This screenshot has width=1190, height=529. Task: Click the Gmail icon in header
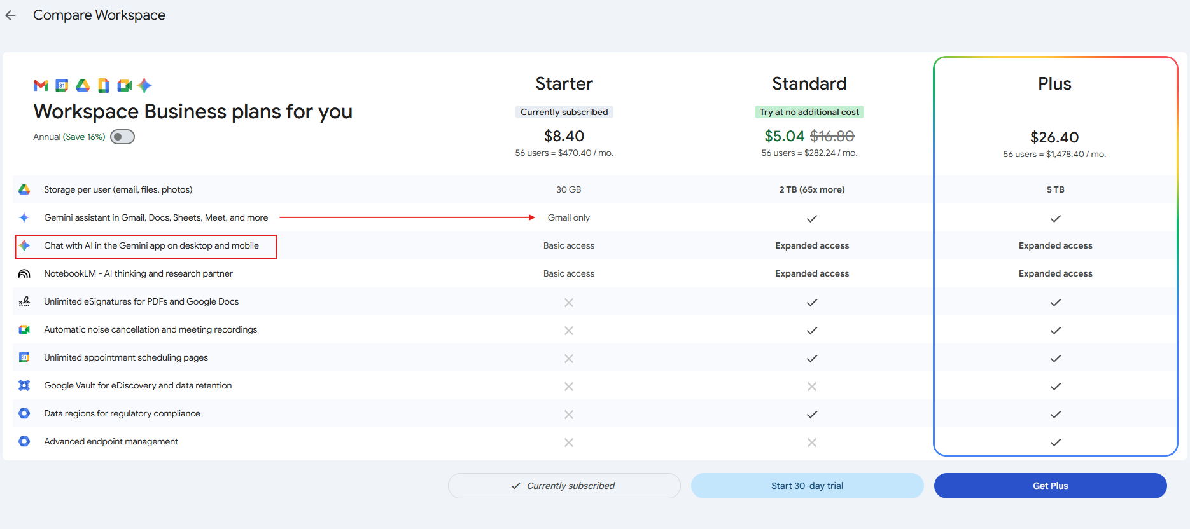pyautogui.click(x=41, y=85)
